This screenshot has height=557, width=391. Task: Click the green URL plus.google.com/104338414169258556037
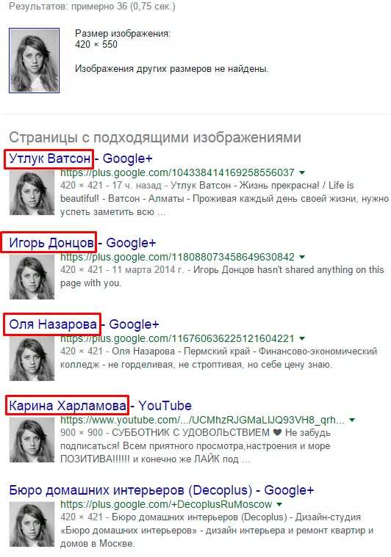177,172
